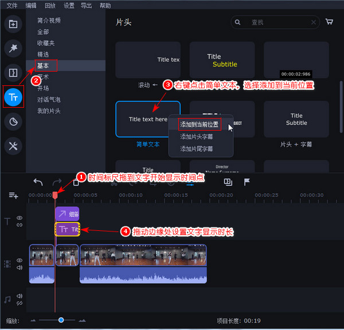Viewport: 344px width, 330px height.
Task: Toggle audio track link icon
Action: [19, 303]
